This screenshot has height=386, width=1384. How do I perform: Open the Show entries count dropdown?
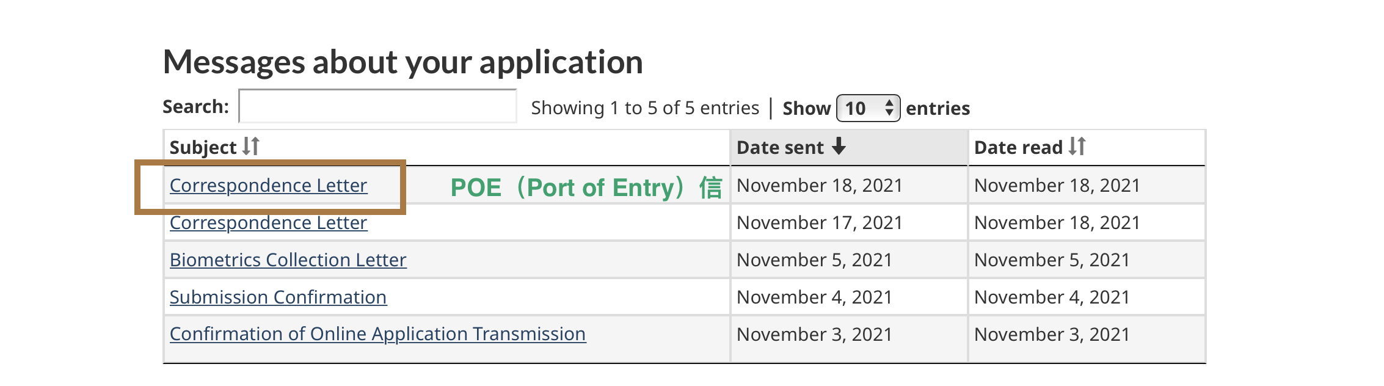coord(868,108)
